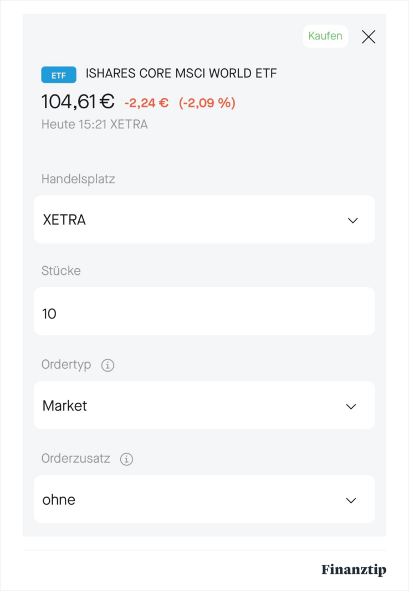
Task: Click the Handelsplatz label
Action: [78, 179]
